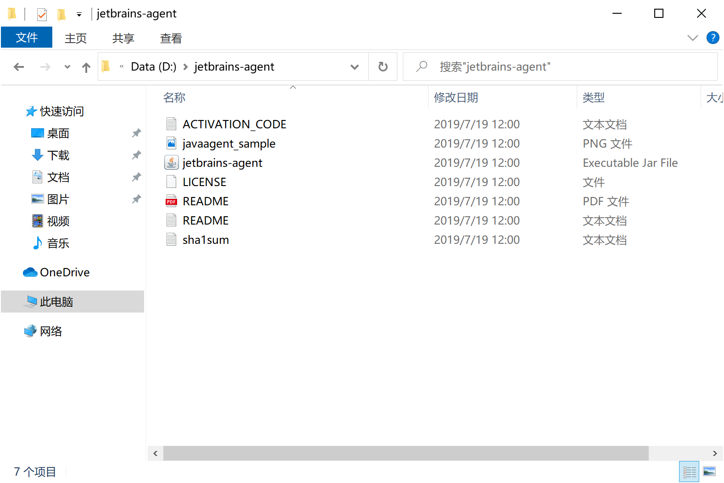Open Explorer help via question mark icon
This screenshot has width=724, height=483.
coord(713,38)
